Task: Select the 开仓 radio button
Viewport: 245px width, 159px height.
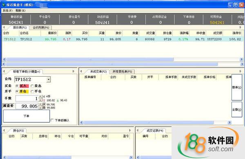Action: click(x=22, y=91)
